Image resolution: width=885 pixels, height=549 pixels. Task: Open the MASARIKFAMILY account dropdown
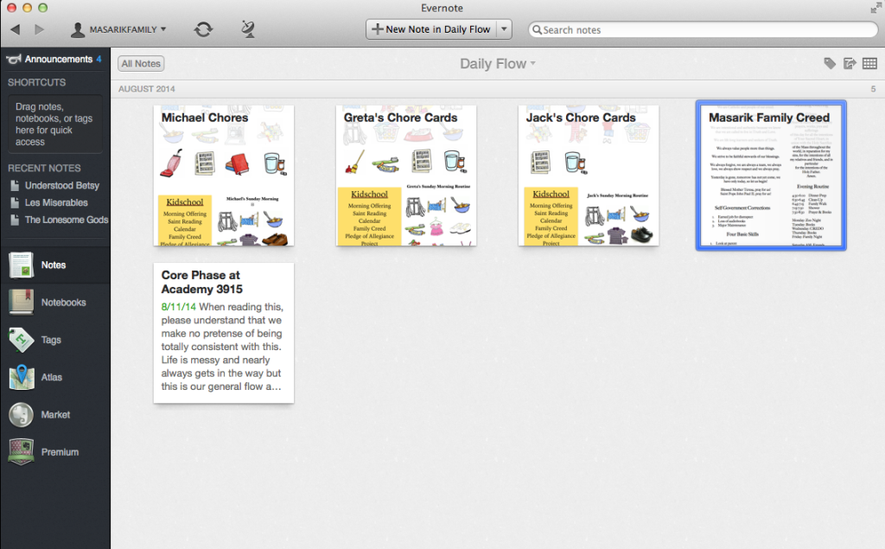tap(118, 29)
